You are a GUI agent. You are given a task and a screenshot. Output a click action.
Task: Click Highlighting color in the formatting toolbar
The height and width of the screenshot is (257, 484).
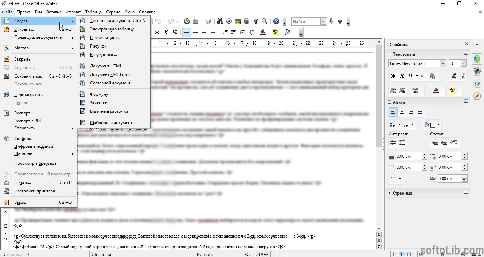(x=275, y=32)
